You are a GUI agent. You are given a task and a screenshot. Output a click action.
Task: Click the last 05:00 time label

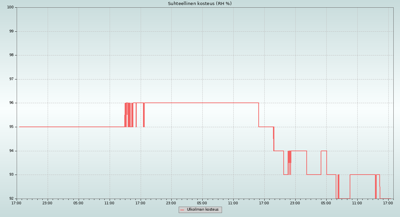click(326, 203)
